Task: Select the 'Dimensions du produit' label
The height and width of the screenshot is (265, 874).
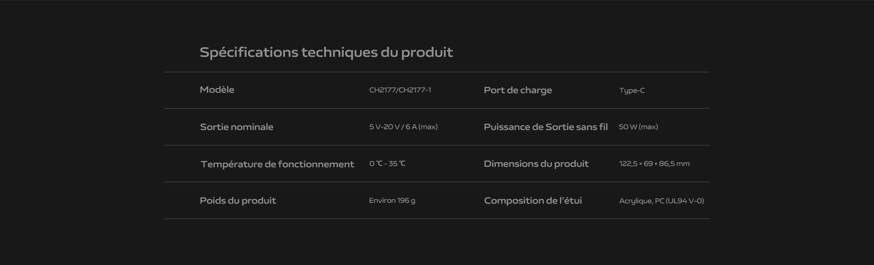Action: 536,164
